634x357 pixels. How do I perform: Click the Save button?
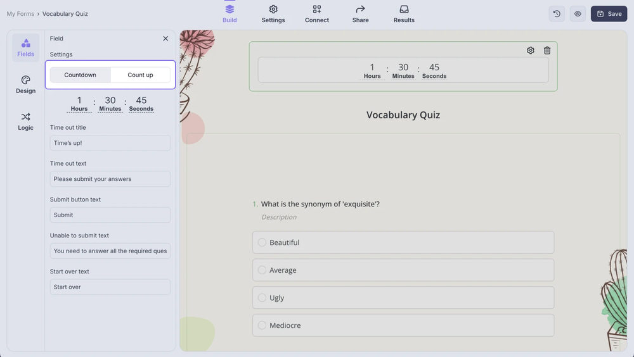click(x=609, y=14)
